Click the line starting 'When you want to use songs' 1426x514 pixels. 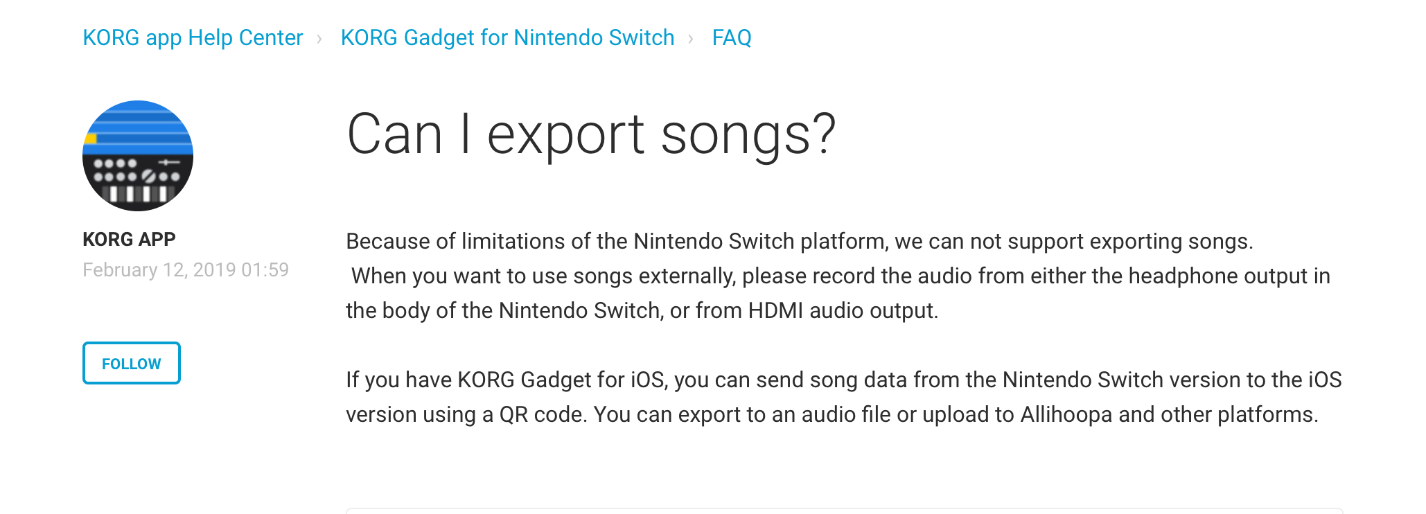pyautogui.click(x=840, y=276)
